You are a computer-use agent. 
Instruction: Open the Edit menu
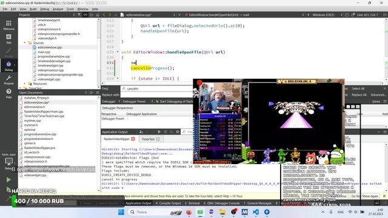[x=13, y=9]
